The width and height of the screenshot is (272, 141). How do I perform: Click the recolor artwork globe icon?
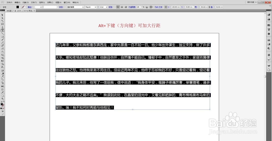[x=147, y=7]
